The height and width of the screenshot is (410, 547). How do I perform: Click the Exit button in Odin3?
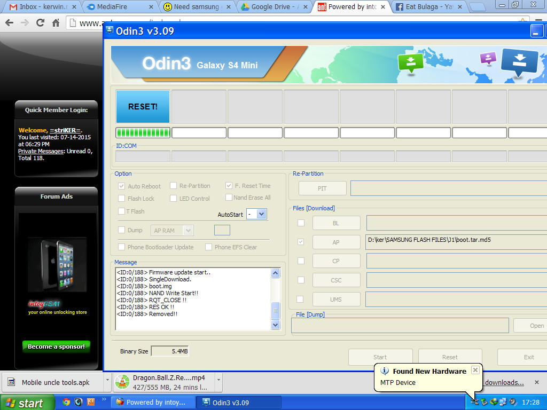point(522,357)
